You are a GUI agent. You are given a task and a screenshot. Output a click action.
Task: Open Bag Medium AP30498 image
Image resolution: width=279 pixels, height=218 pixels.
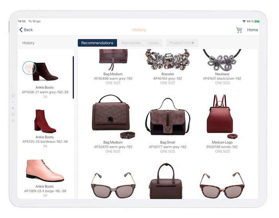[113, 60]
